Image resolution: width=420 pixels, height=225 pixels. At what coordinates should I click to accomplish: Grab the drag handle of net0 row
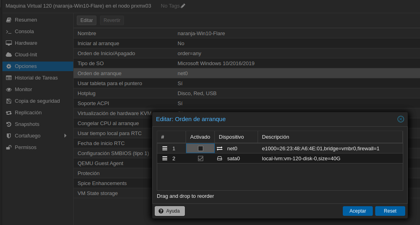coord(165,148)
